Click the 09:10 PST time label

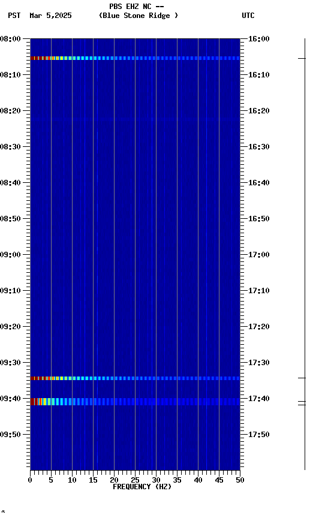(10, 291)
